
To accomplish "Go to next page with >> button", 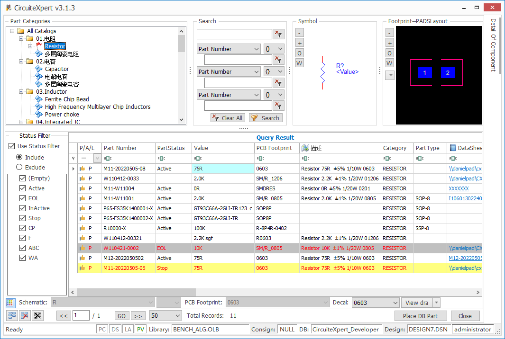I will pyautogui.click(x=138, y=316).
